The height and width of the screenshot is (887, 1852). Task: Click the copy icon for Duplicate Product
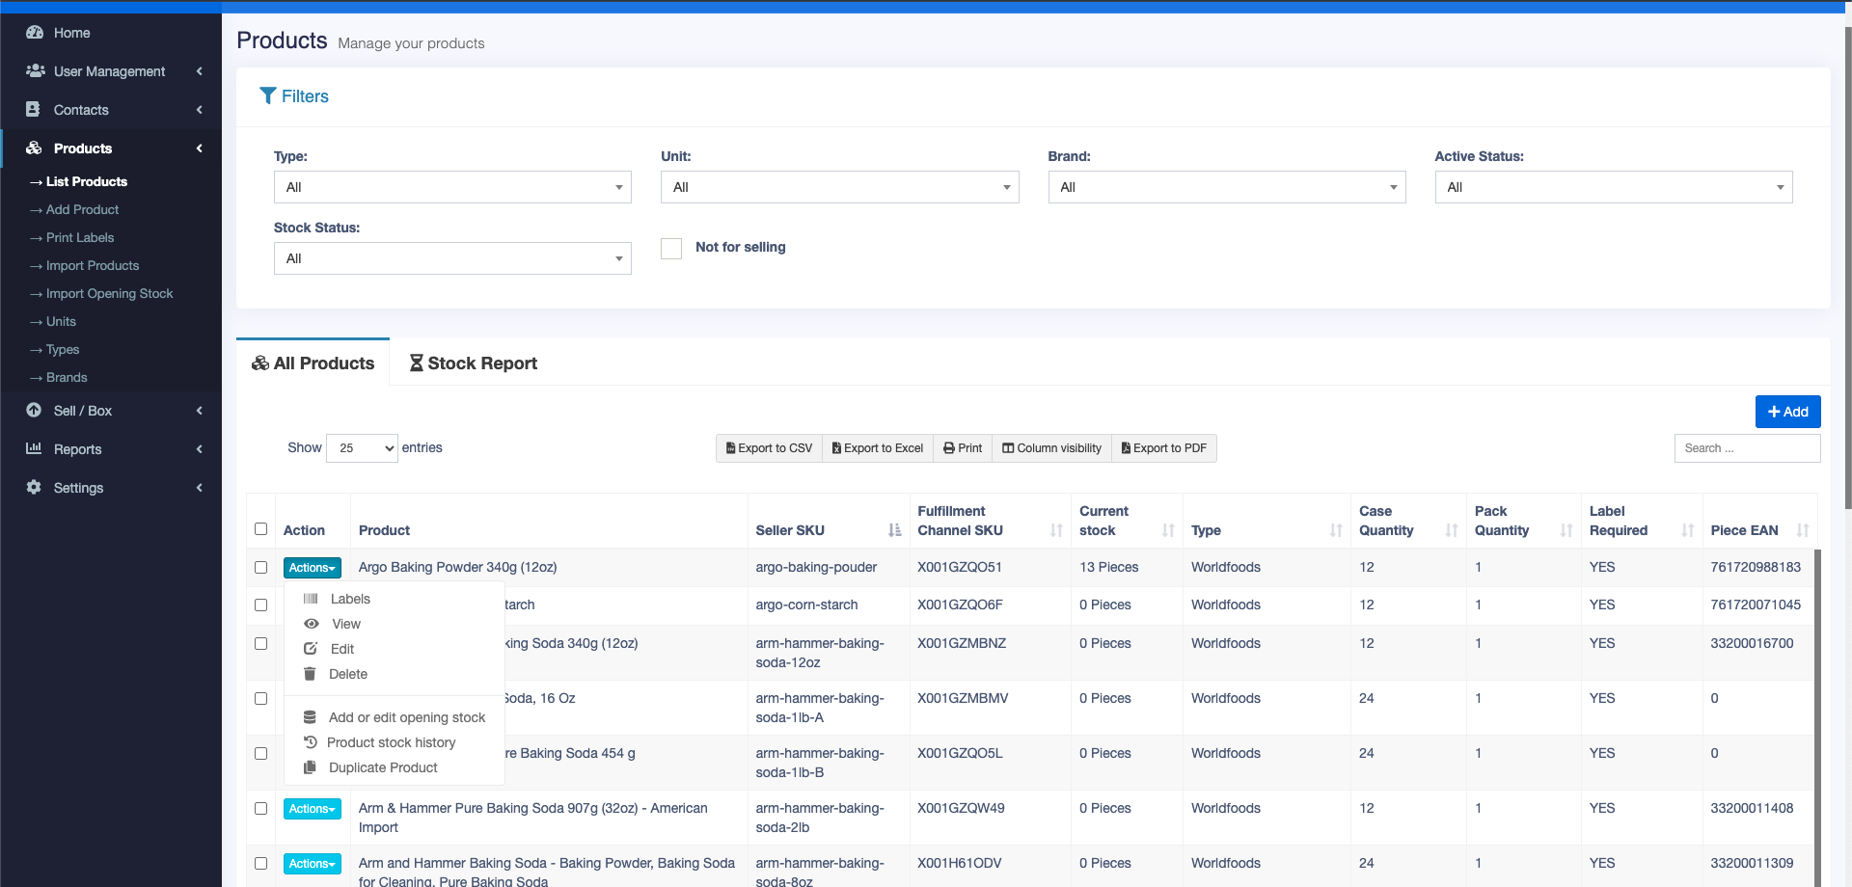tap(310, 767)
